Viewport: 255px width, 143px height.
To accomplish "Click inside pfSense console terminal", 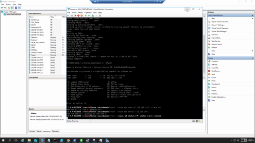I will [x=134, y=68].
